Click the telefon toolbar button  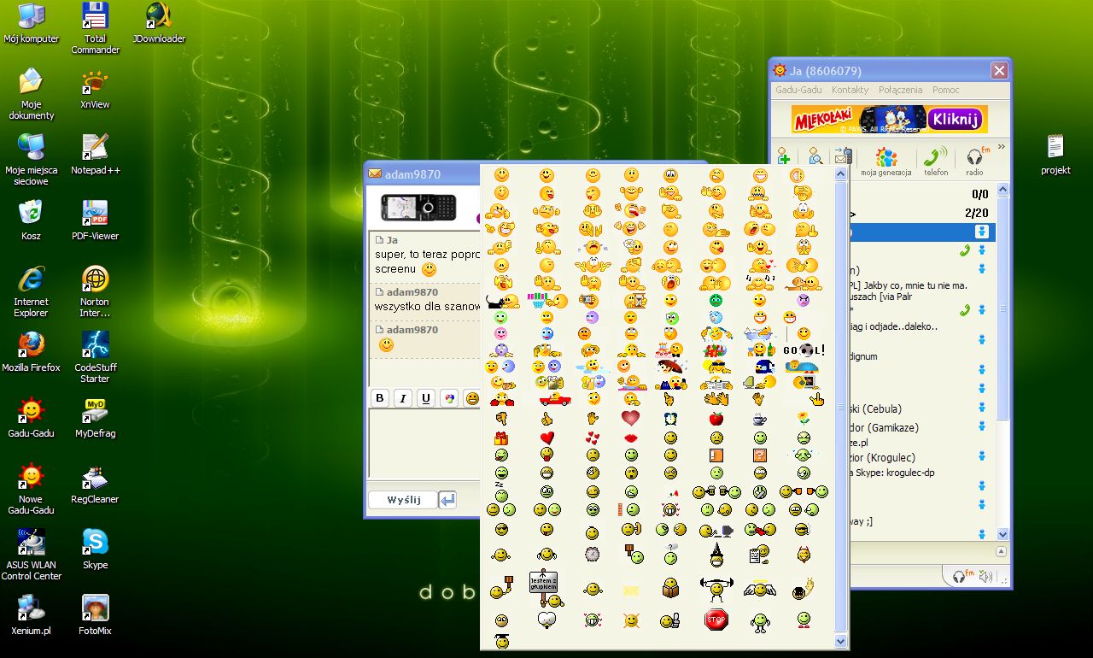[x=936, y=161]
